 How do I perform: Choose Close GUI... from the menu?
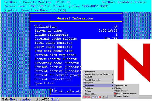coord(98,94)
